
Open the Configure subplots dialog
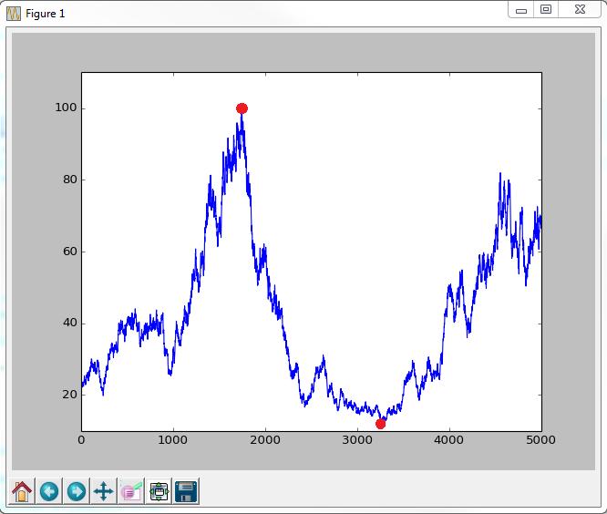[x=159, y=492]
